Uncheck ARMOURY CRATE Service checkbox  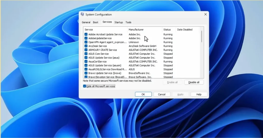click(x=86, y=50)
